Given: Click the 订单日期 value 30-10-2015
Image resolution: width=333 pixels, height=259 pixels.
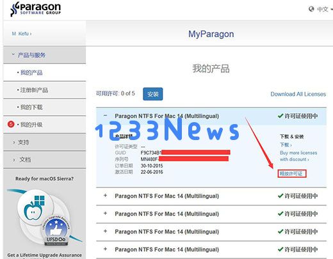Looking at the screenshot, I should [152, 166].
